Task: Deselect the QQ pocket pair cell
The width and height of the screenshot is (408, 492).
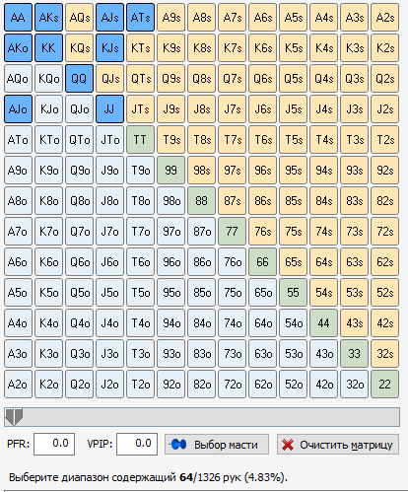Action: (79, 79)
